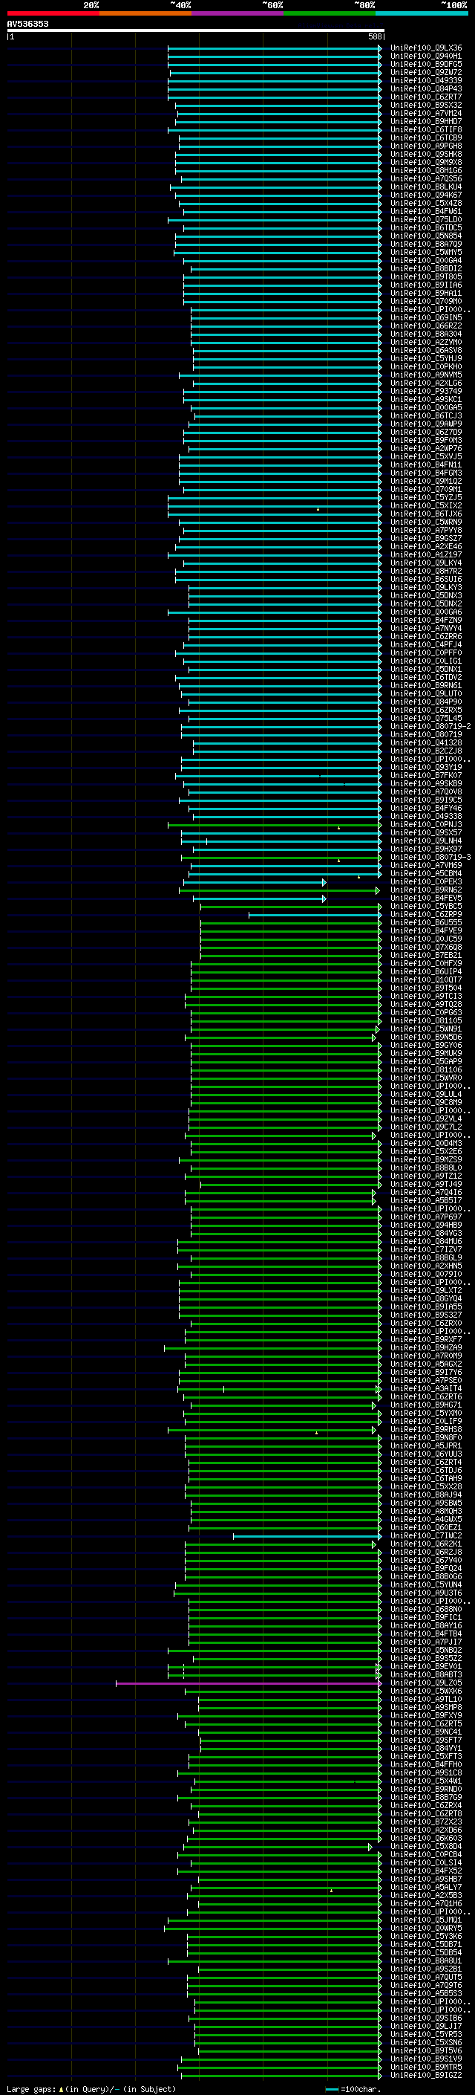Screen dimensions: 475x2095
Task: Open hit UniRef100_B4FFH0
Action: (x=426, y=1765)
